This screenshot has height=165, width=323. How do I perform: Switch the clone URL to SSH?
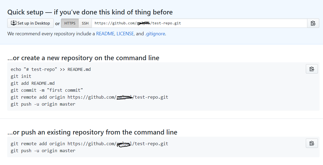coord(85,23)
